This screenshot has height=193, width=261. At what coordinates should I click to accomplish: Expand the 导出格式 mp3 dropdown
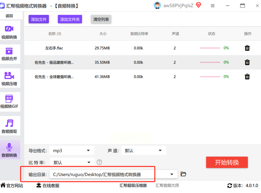tap(72, 151)
